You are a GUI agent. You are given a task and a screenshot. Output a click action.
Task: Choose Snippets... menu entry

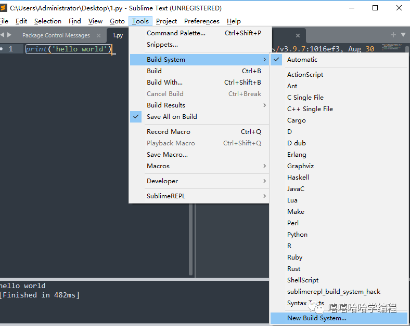click(199, 45)
